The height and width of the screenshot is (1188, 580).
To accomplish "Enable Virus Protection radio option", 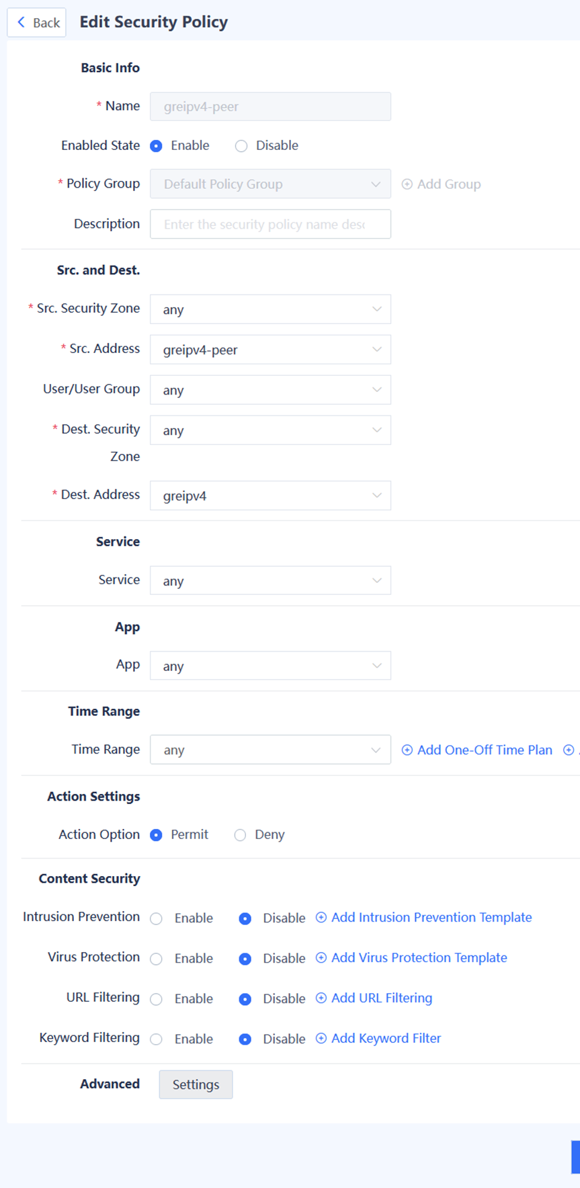I will [x=157, y=959].
